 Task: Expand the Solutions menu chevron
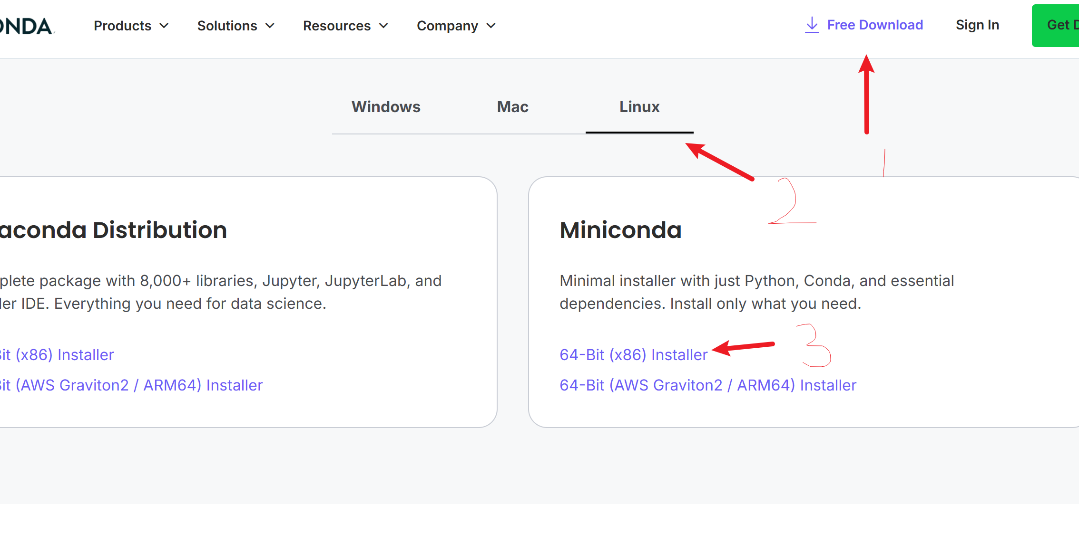[270, 26]
